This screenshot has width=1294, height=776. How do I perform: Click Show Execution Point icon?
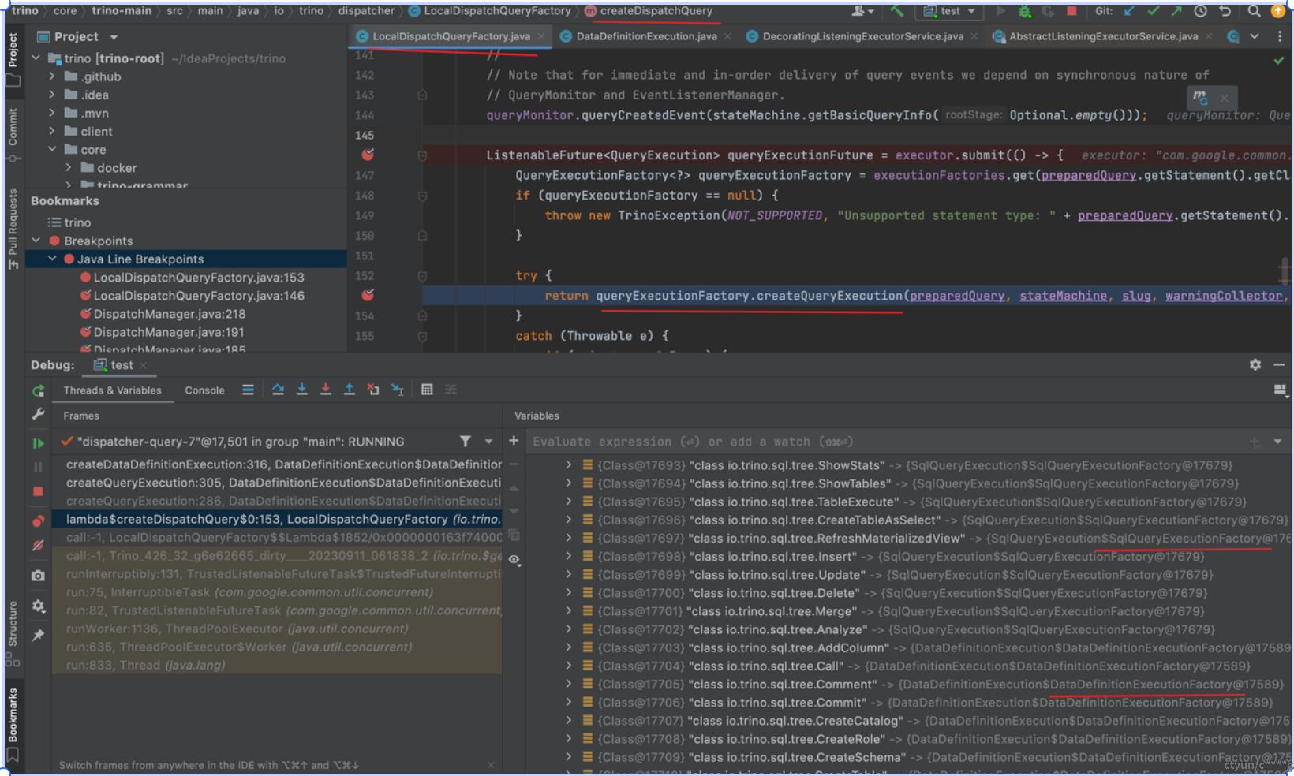point(248,390)
